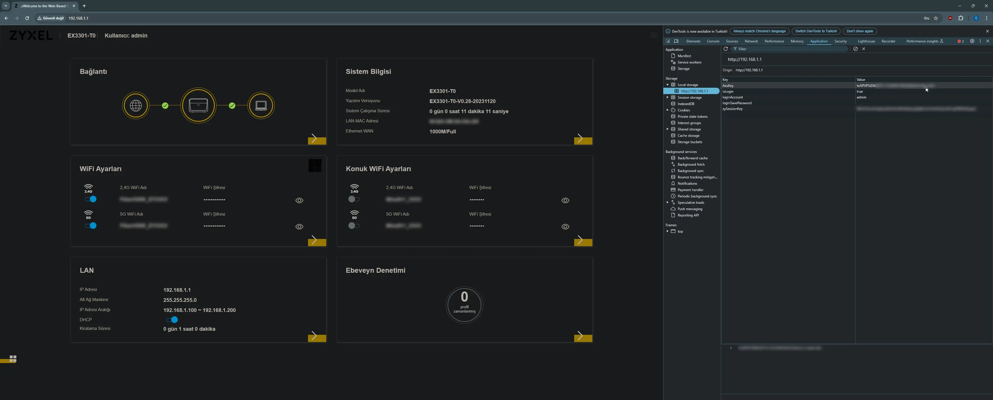993x400 pixels.
Task: Expand the top frame tree node
Action: (667, 231)
